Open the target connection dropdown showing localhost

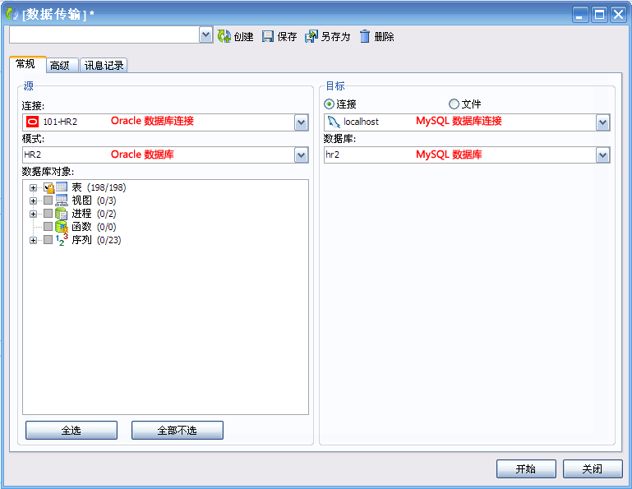coord(602,122)
